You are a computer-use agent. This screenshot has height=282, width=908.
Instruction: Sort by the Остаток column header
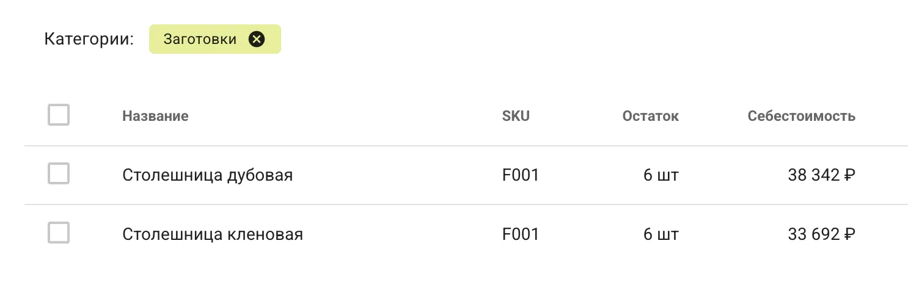pos(650,116)
